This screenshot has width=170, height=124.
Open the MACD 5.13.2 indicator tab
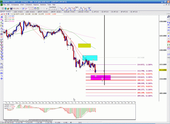tap(38, 120)
